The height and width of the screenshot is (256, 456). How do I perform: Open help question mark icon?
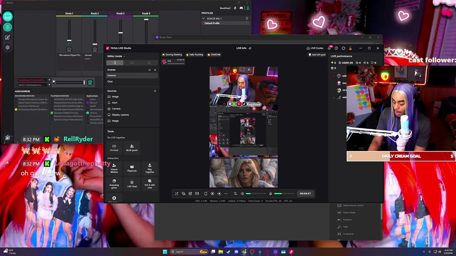[x=336, y=48]
